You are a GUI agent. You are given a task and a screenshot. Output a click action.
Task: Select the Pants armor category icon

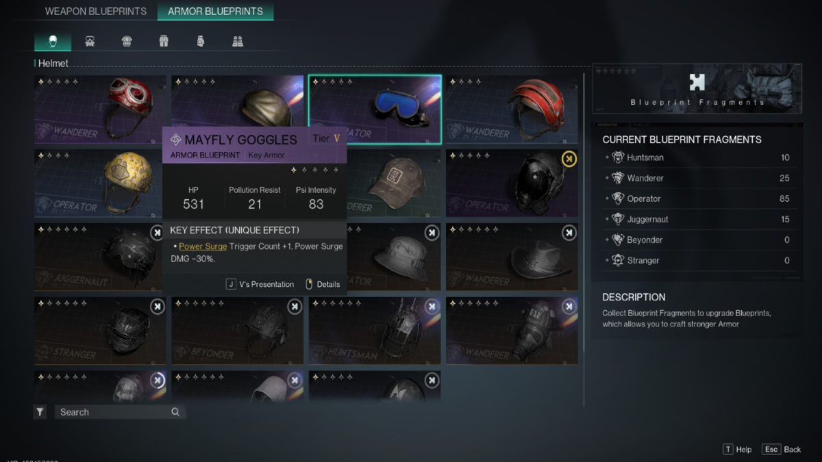[164, 42]
